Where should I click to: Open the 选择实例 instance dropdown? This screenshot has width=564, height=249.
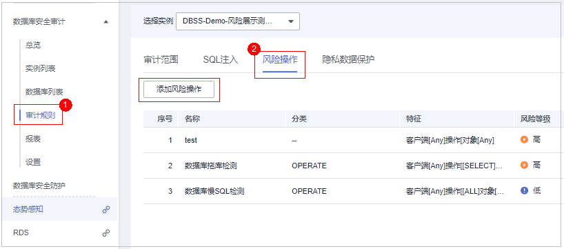(237, 21)
